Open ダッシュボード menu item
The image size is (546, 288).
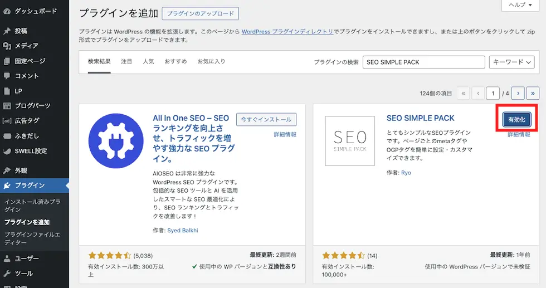pyautogui.click(x=35, y=11)
